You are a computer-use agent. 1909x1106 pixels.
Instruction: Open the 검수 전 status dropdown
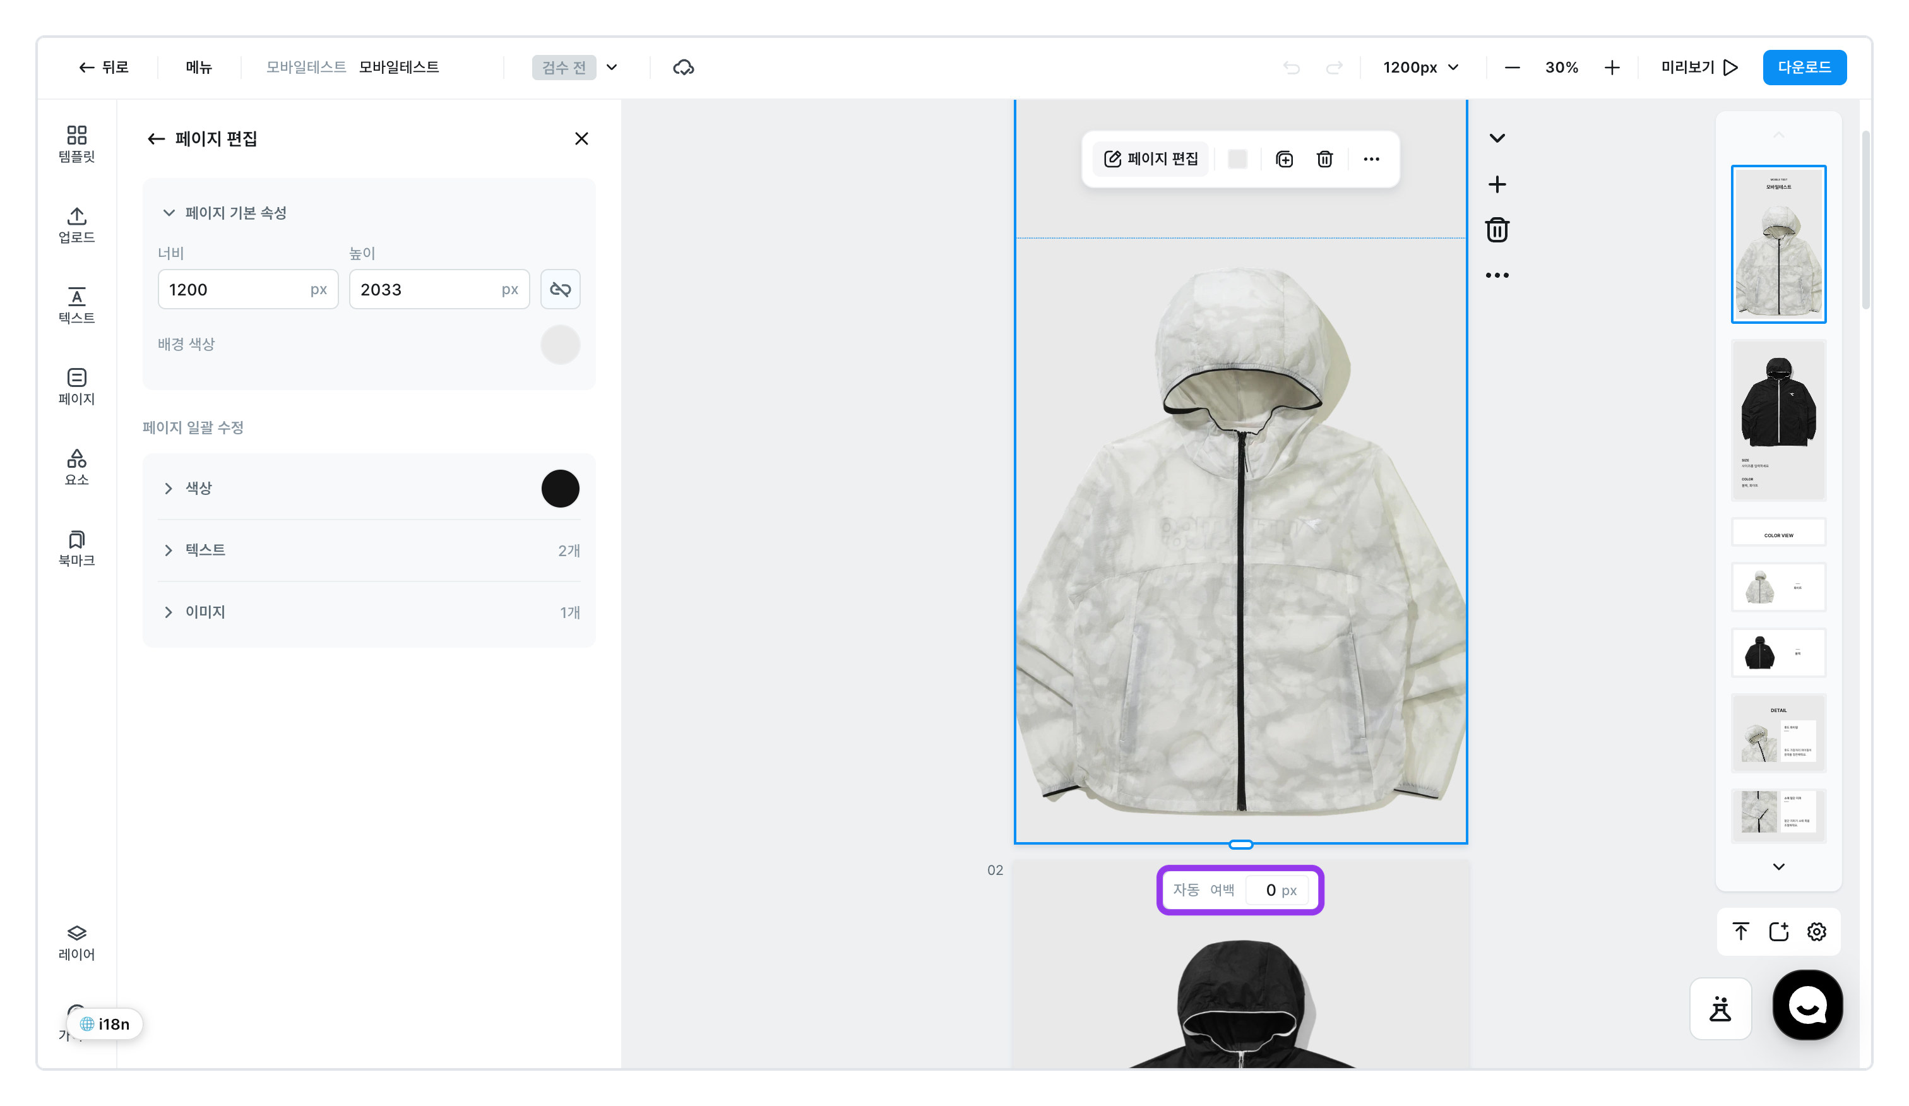576,68
